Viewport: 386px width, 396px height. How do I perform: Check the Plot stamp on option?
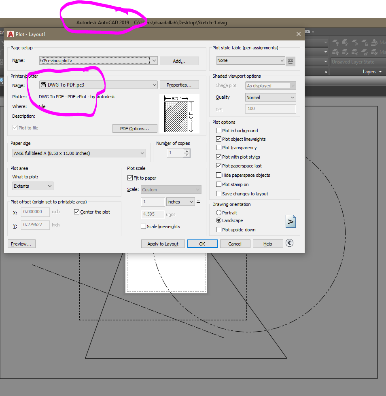[x=219, y=184]
